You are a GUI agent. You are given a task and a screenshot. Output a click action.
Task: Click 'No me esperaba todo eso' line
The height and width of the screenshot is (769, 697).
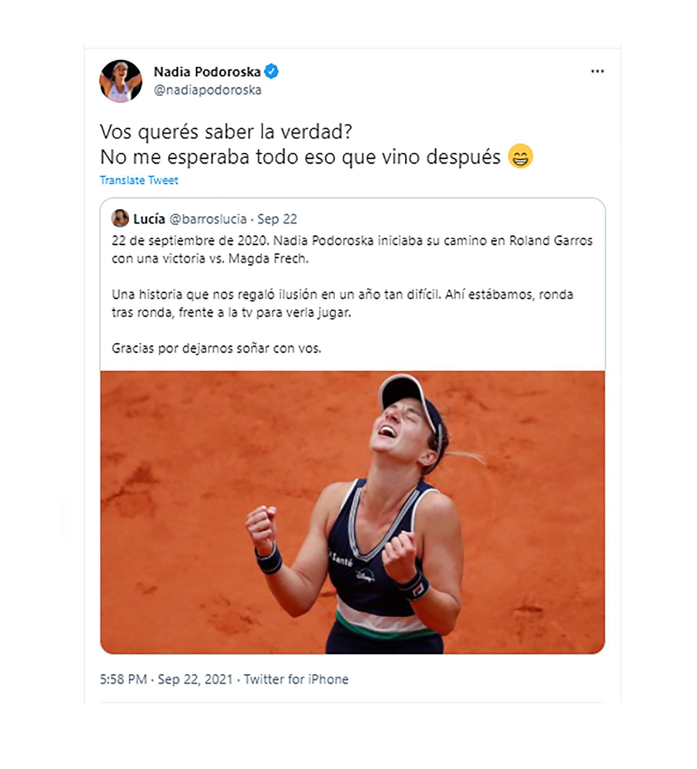point(300,157)
